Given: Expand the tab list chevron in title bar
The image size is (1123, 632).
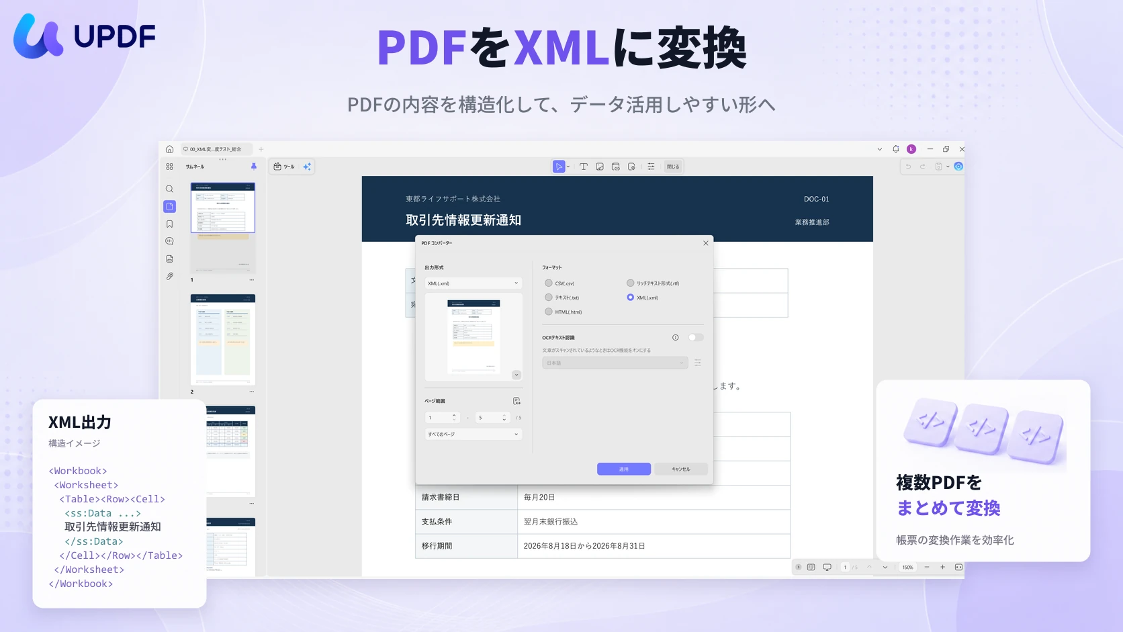Looking at the screenshot, I should tap(880, 149).
